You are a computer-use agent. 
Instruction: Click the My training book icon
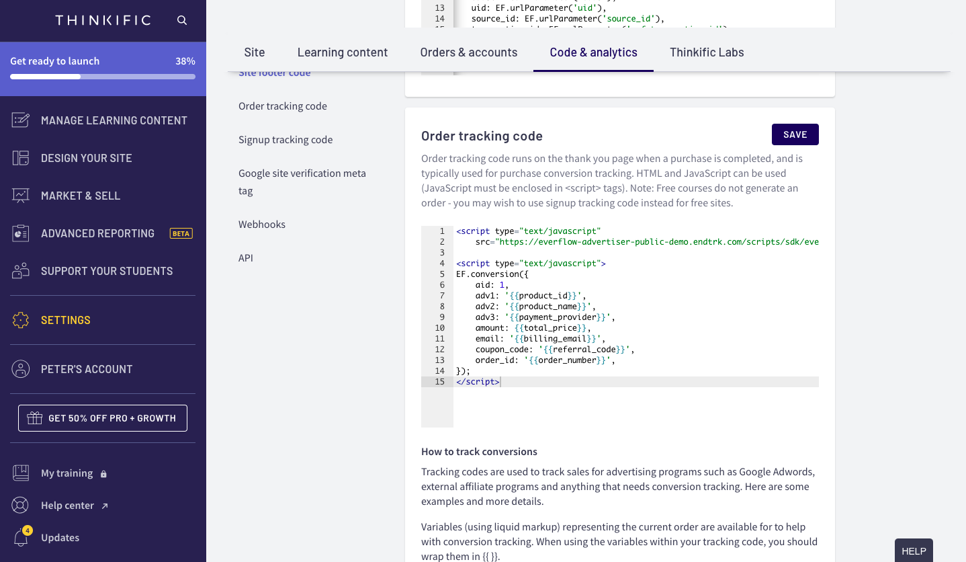point(21,473)
